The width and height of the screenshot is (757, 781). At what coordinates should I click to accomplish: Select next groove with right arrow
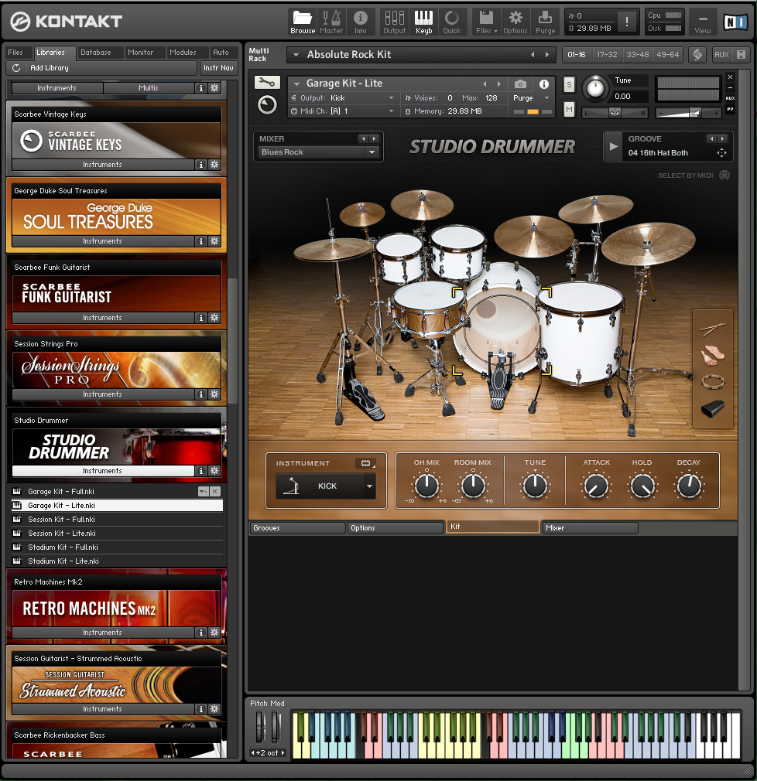(723, 139)
